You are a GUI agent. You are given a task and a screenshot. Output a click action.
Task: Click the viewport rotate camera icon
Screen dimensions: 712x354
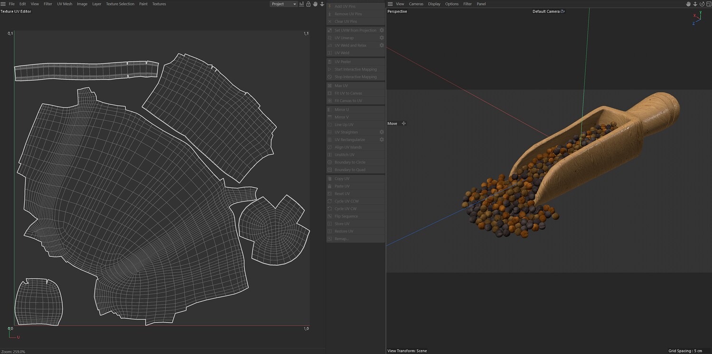click(702, 4)
